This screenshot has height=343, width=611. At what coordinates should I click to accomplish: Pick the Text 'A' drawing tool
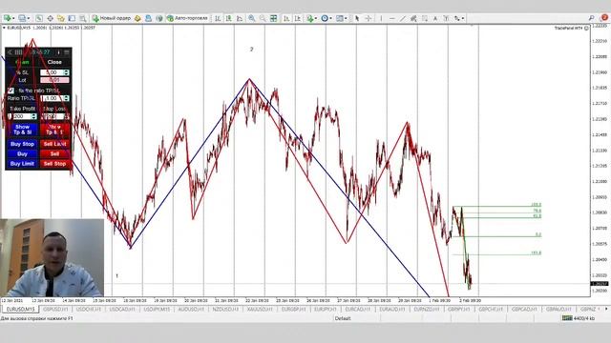click(x=435, y=18)
